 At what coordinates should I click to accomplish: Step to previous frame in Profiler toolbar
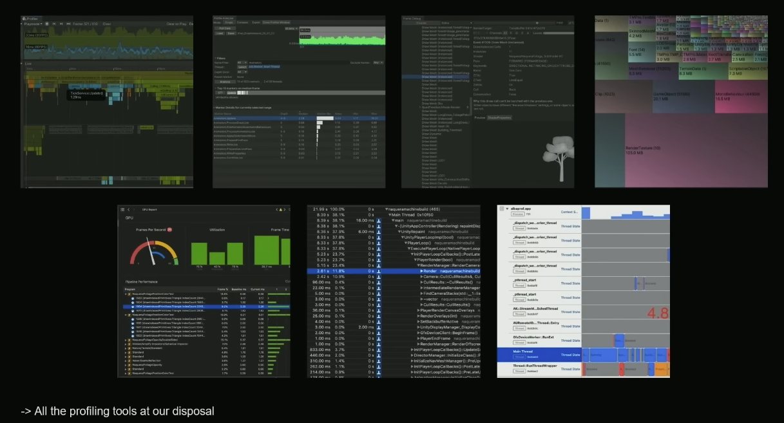pyautogui.click(x=54, y=24)
